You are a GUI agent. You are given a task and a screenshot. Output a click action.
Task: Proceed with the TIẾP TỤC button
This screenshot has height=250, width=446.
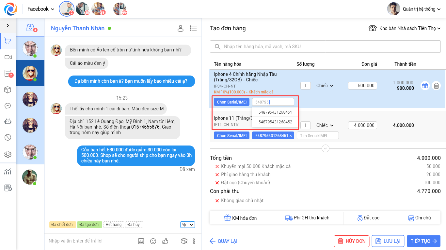click(423, 241)
